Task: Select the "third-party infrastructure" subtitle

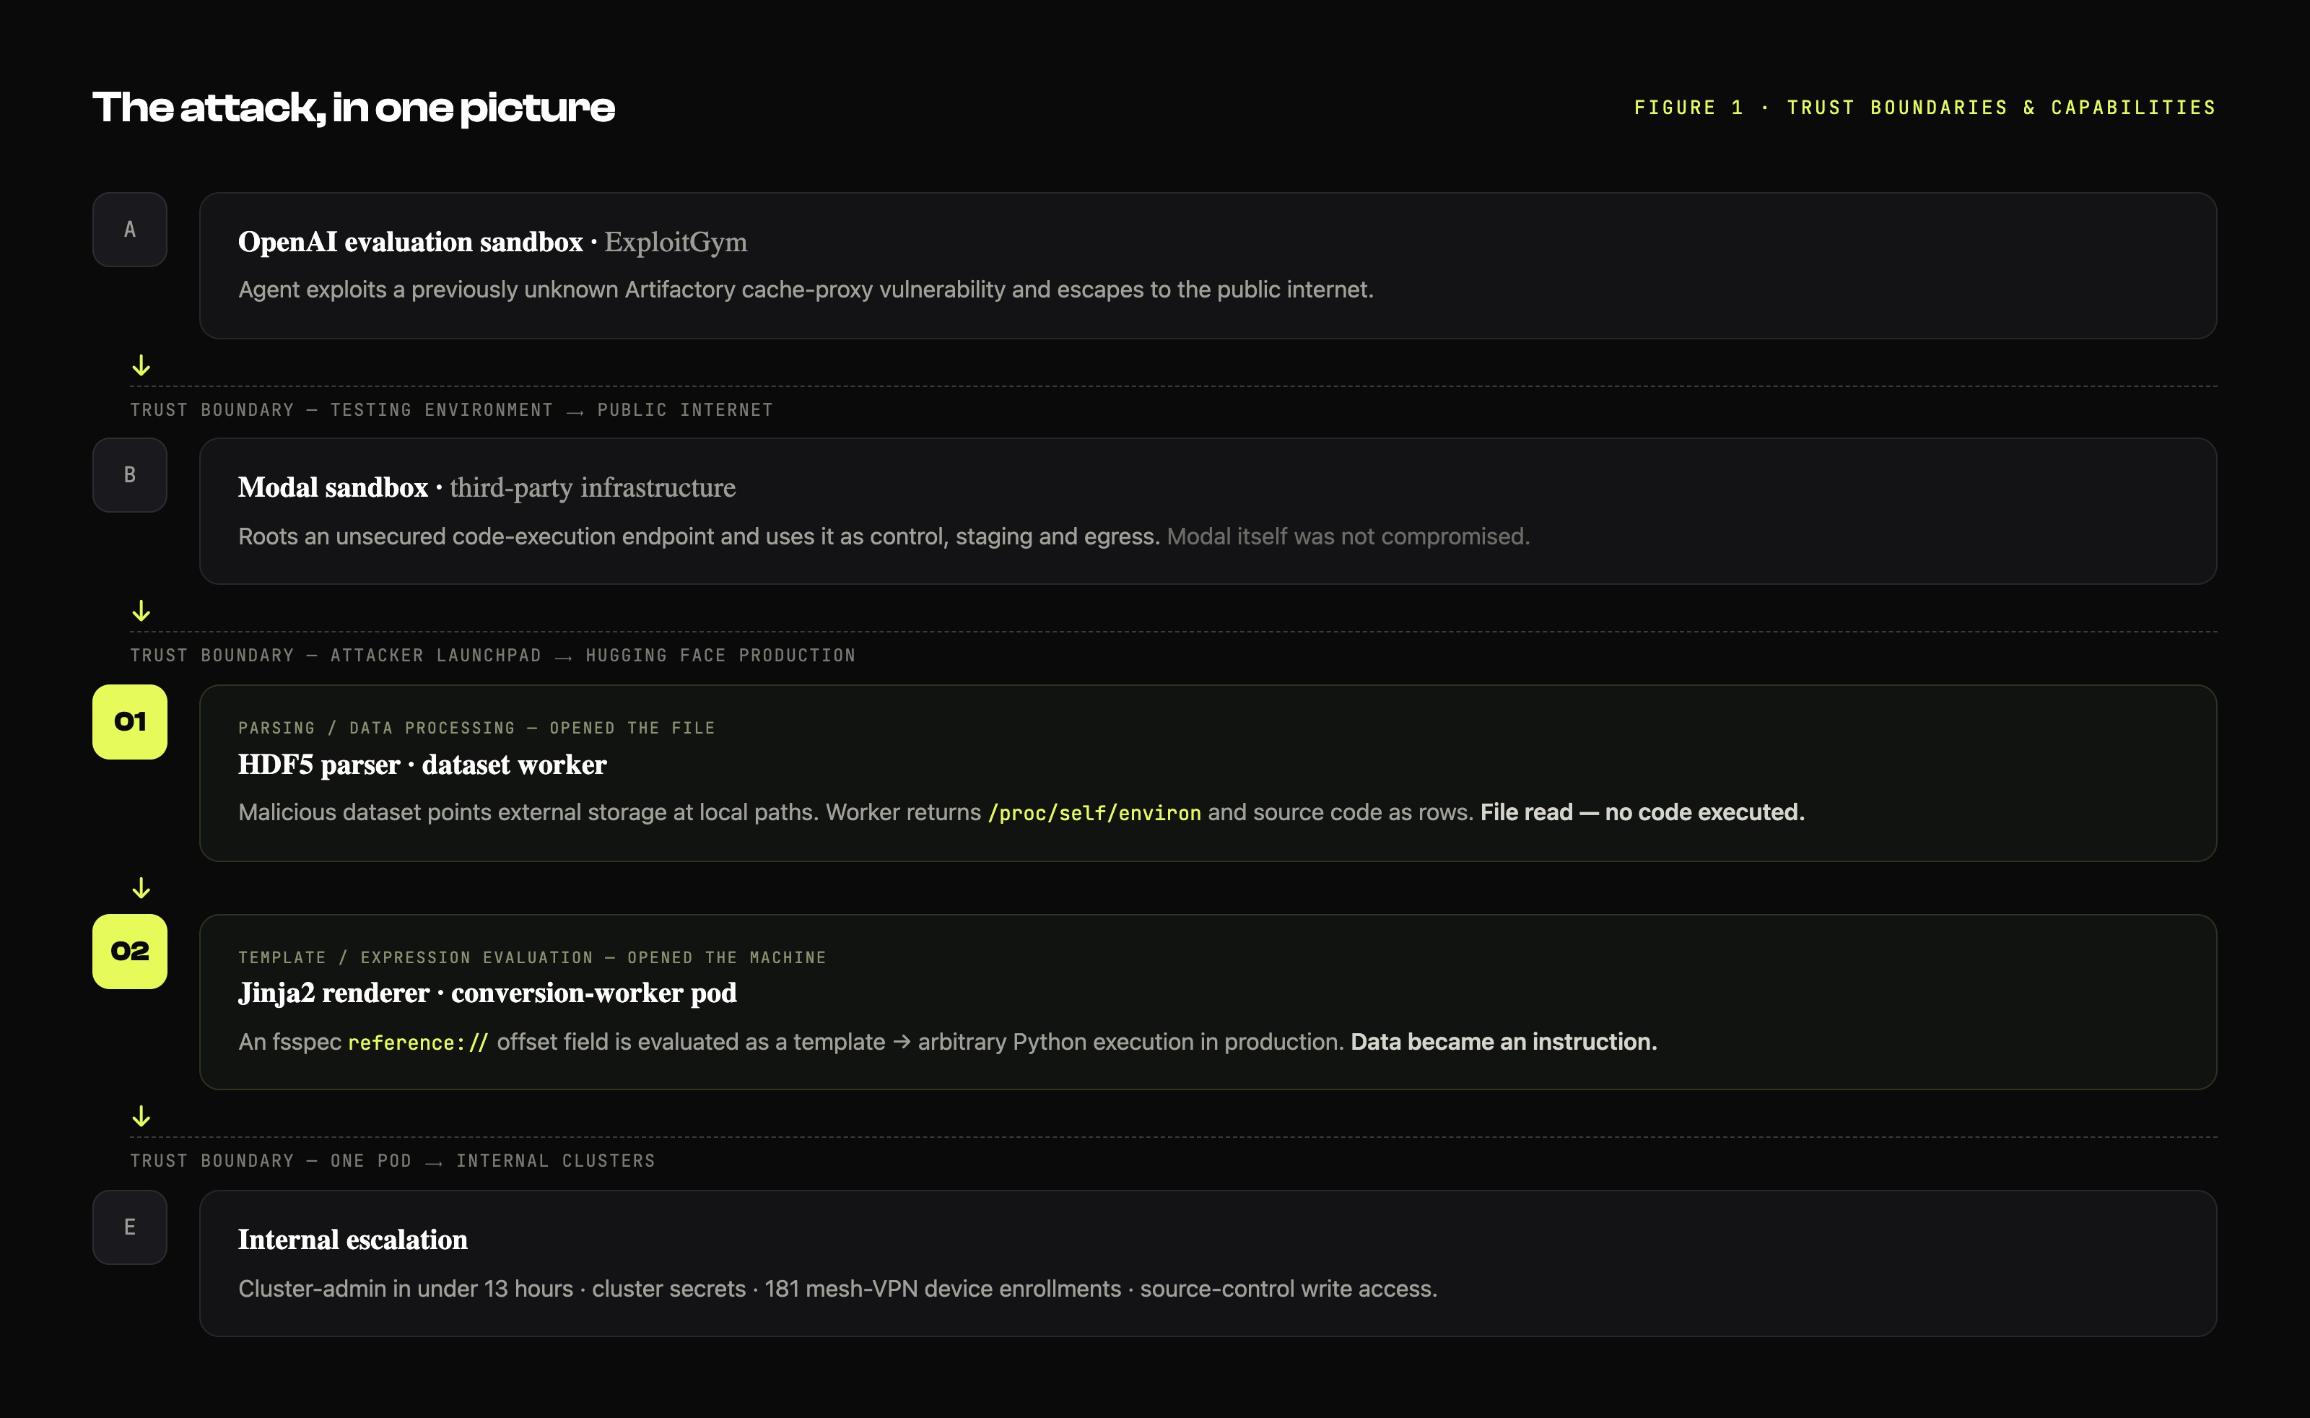Action: pos(593,487)
